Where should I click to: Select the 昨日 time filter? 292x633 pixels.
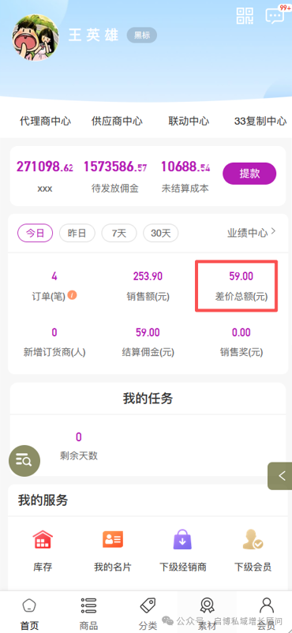pos(77,233)
